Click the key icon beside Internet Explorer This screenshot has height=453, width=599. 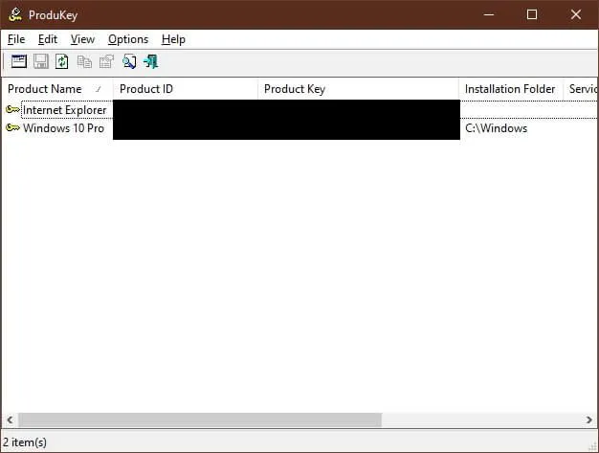point(12,110)
